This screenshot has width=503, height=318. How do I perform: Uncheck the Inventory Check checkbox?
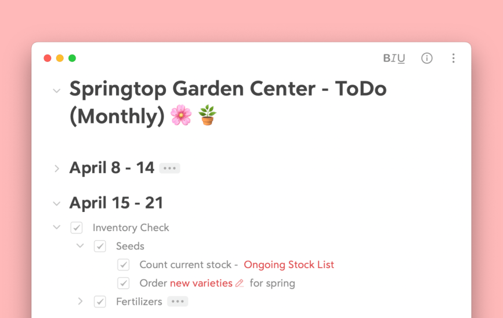[x=77, y=228]
